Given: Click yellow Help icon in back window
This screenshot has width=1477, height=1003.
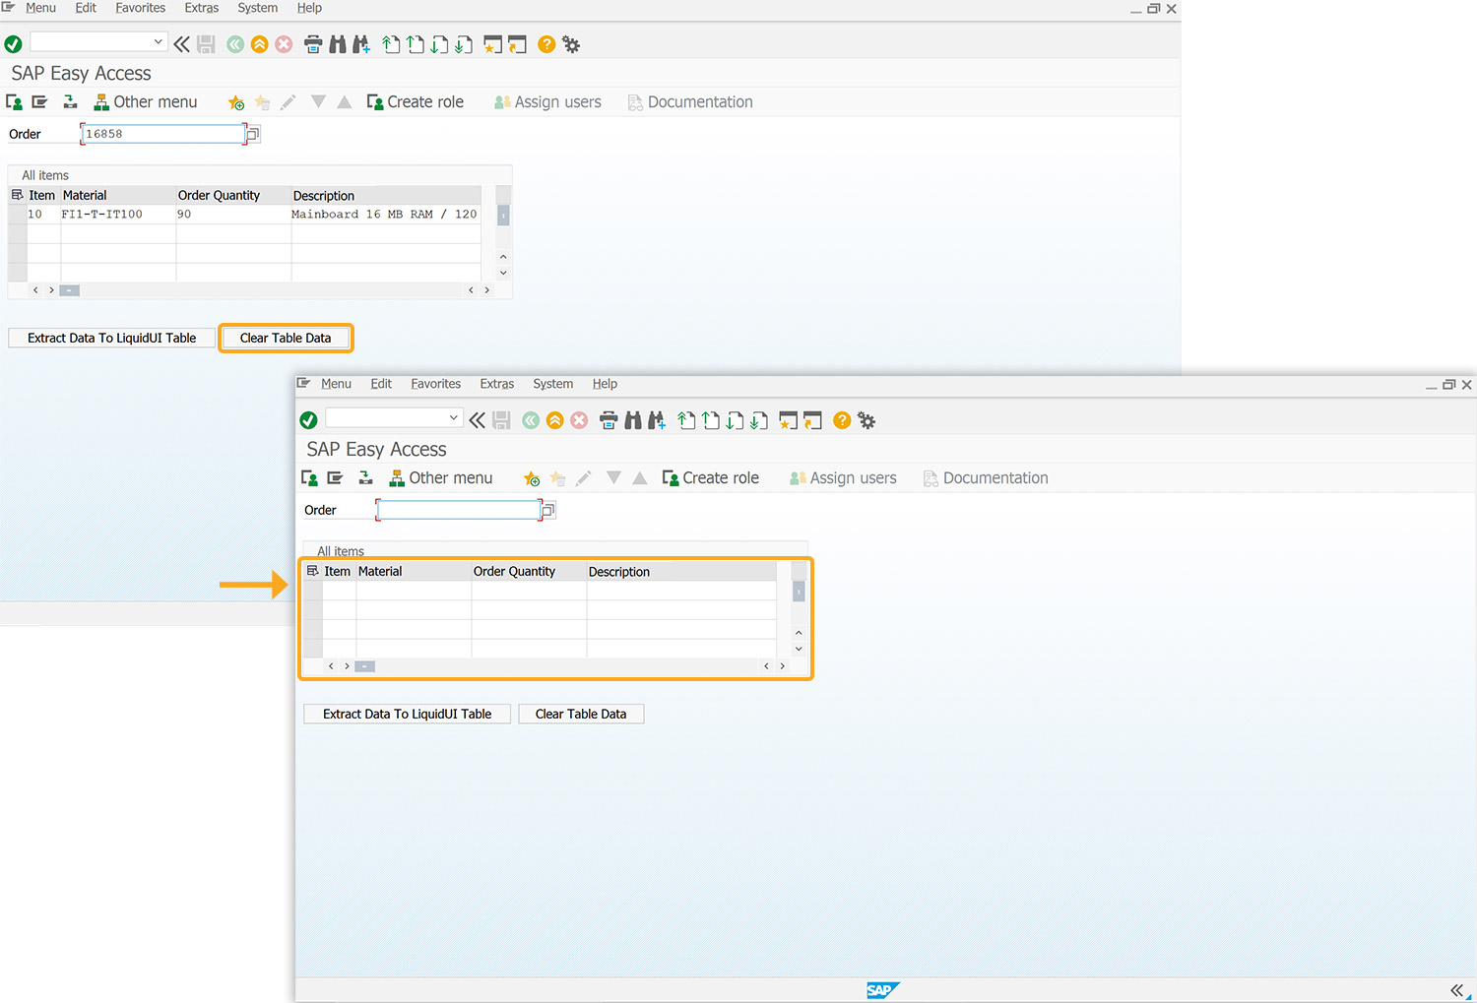Looking at the screenshot, I should click(546, 44).
